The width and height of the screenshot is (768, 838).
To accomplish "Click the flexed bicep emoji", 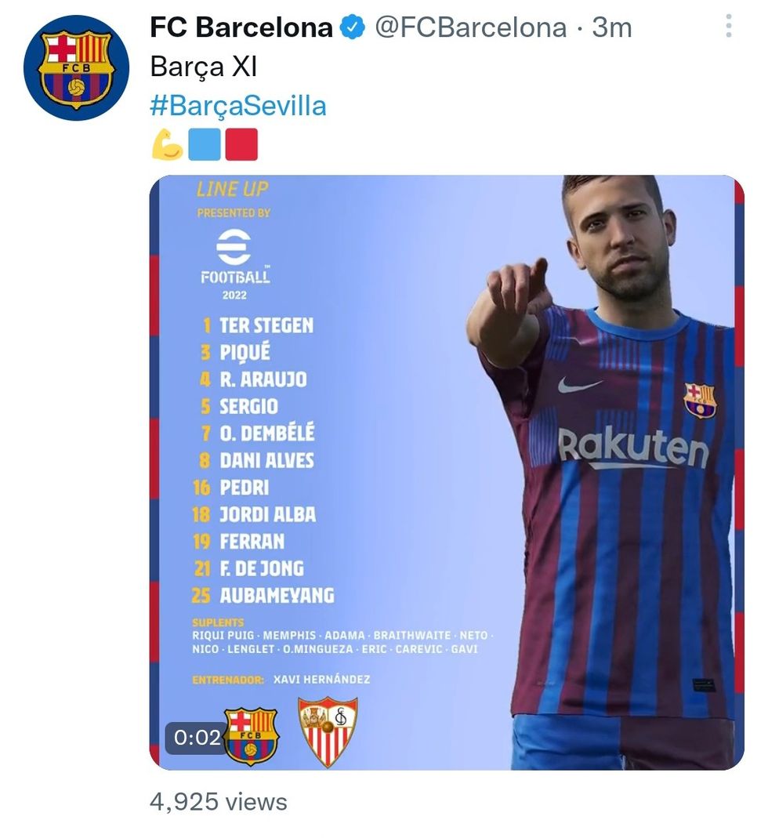I will point(166,144).
